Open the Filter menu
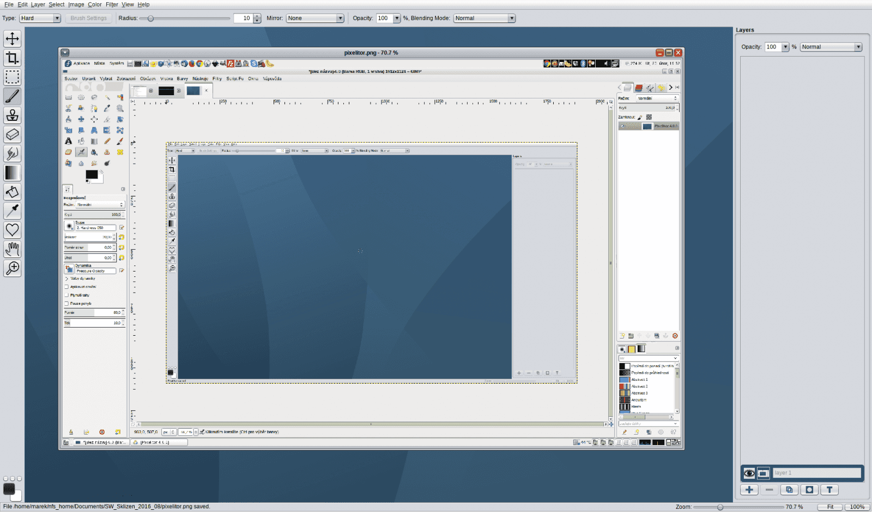872x512 pixels. (x=112, y=4)
